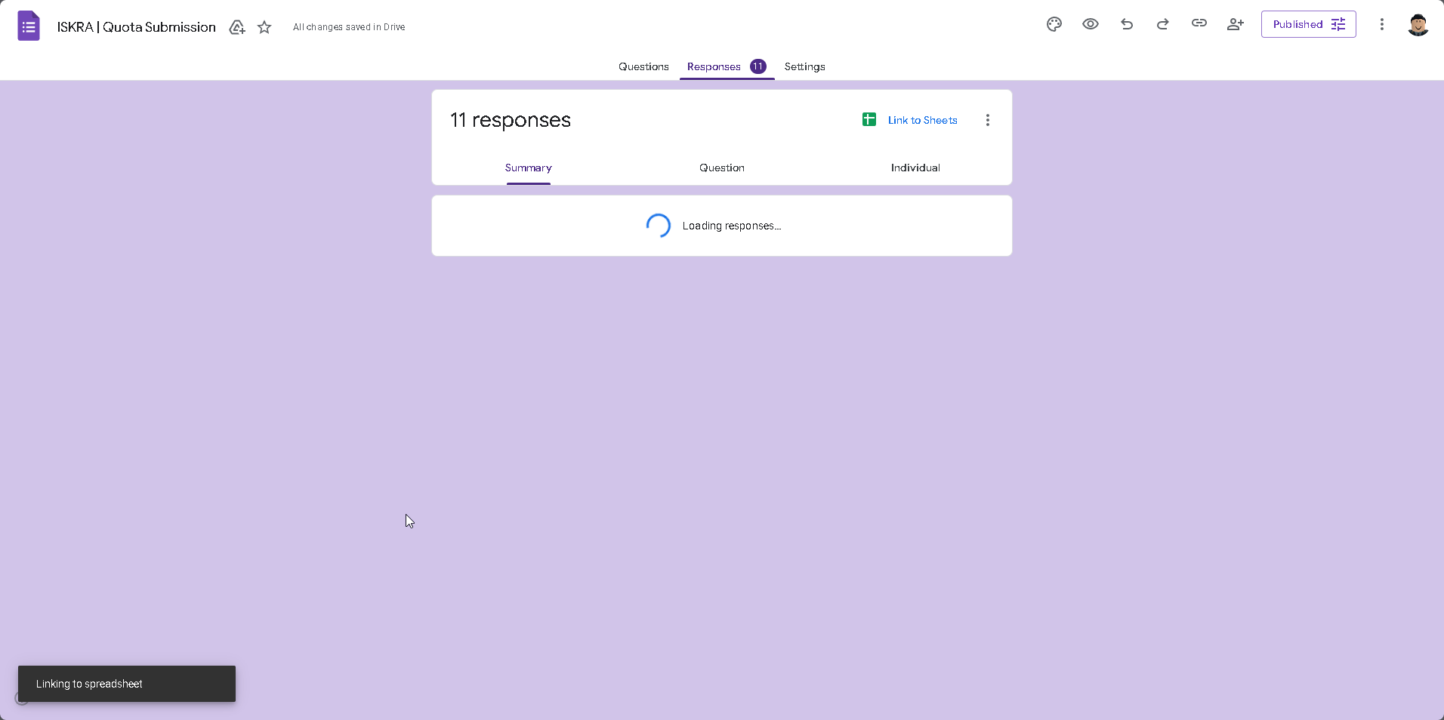1444x720 pixels.
Task: Click 'All changes saved in Drive' status
Action: [x=349, y=27]
